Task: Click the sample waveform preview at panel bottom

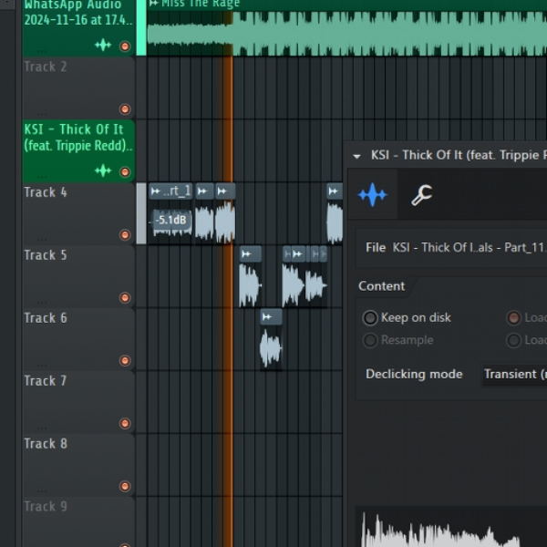Action: point(451,527)
